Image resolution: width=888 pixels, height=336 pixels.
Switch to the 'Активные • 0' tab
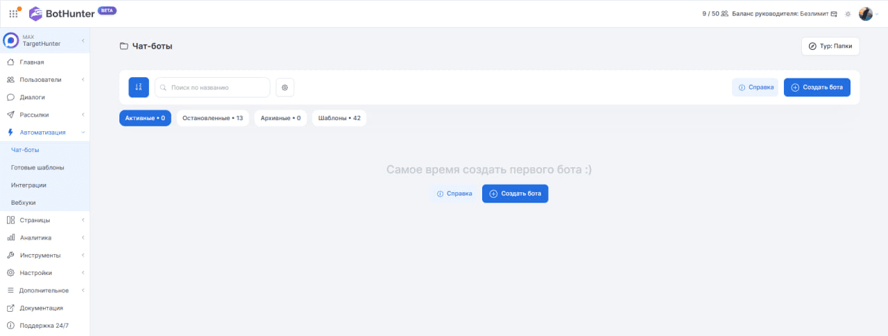(x=145, y=118)
